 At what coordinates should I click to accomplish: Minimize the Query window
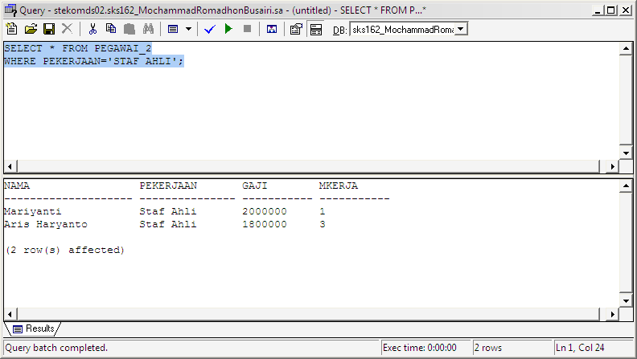pos(597,10)
